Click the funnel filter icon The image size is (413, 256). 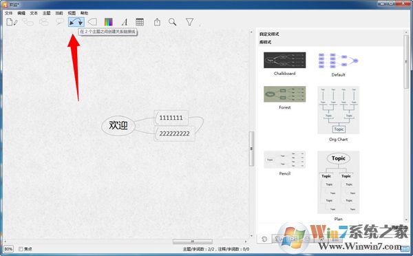point(190,22)
